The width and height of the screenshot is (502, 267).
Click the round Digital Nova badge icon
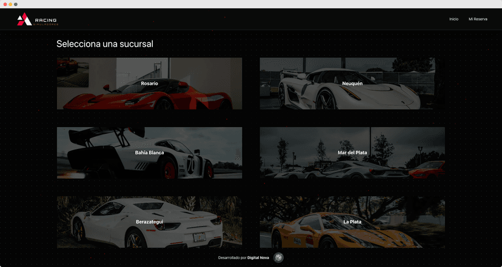[x=278, y=257]
